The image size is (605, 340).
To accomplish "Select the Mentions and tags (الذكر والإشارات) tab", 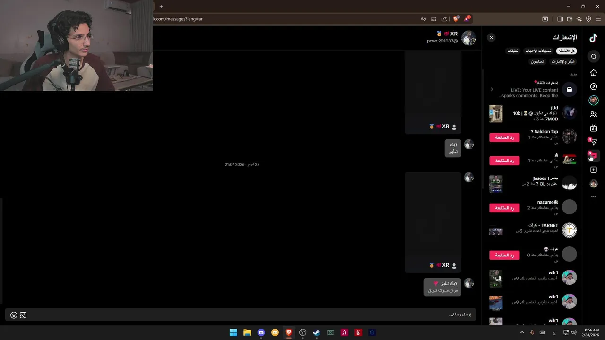I will 563,61.
